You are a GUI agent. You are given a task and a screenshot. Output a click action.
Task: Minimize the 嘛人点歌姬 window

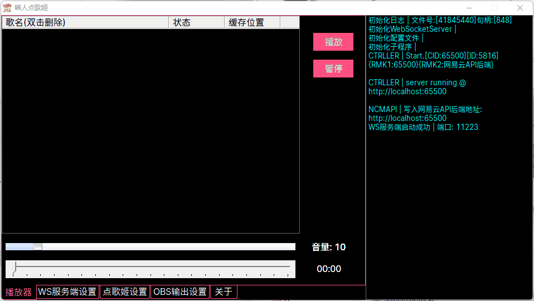[x=469, y=8]
